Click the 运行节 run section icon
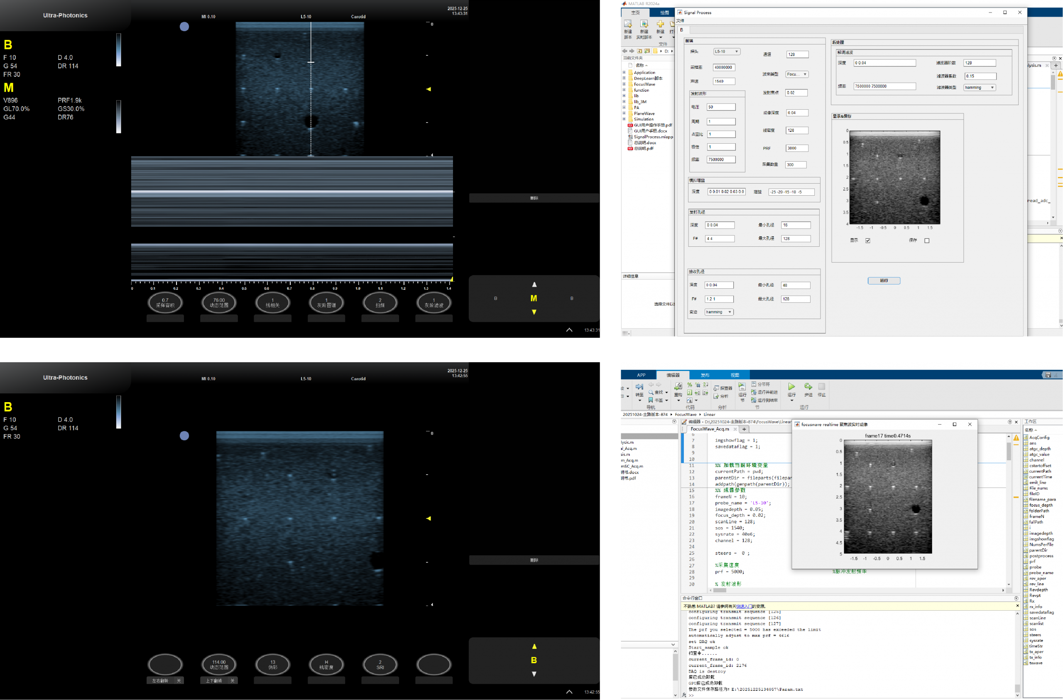1063x700 pixels. tap(742, 387)
